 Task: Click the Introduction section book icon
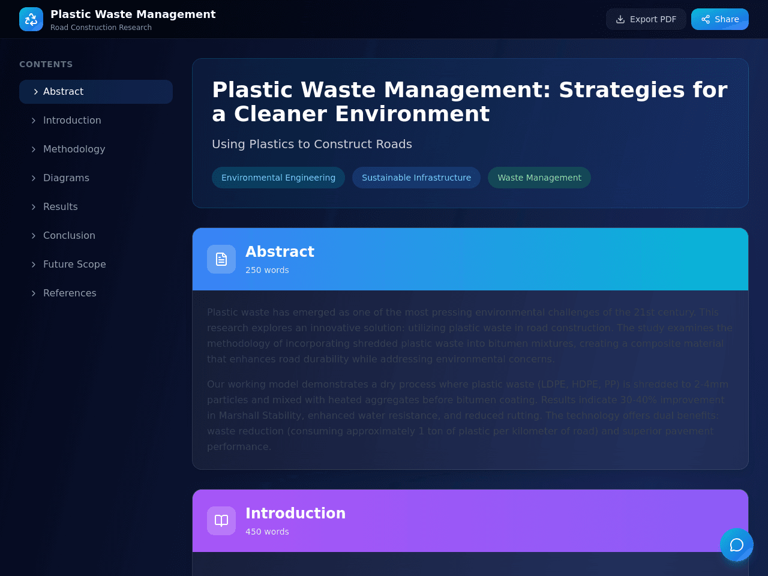point(221,521)
